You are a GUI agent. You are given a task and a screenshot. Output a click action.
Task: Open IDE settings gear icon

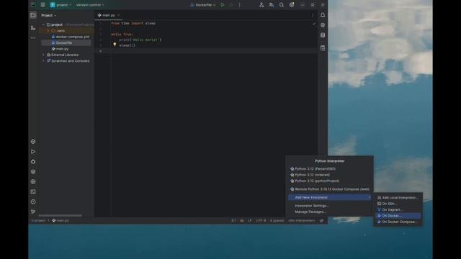click(291, 5)
